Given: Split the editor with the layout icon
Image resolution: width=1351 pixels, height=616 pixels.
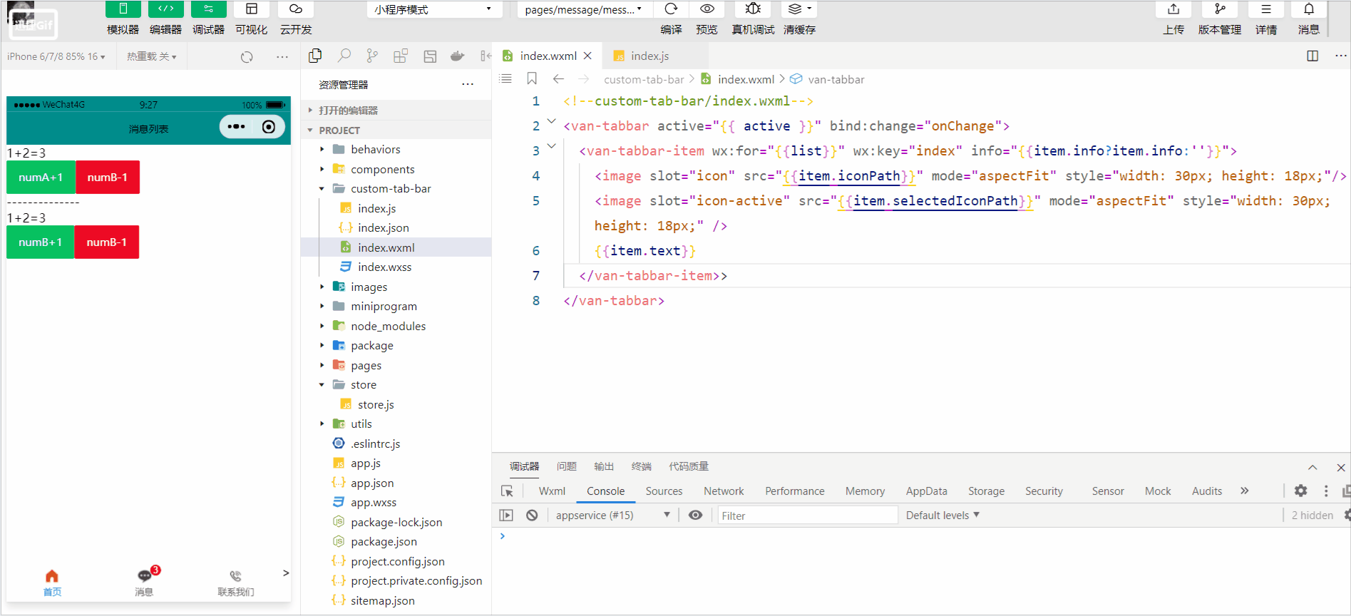Looking at the screenshot, I should click(1312, 56).
